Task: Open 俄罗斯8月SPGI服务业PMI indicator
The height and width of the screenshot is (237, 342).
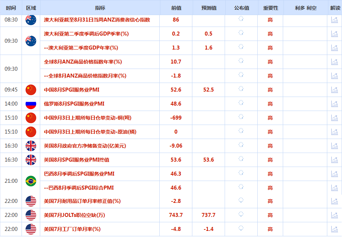Action: tap(74, 104)
